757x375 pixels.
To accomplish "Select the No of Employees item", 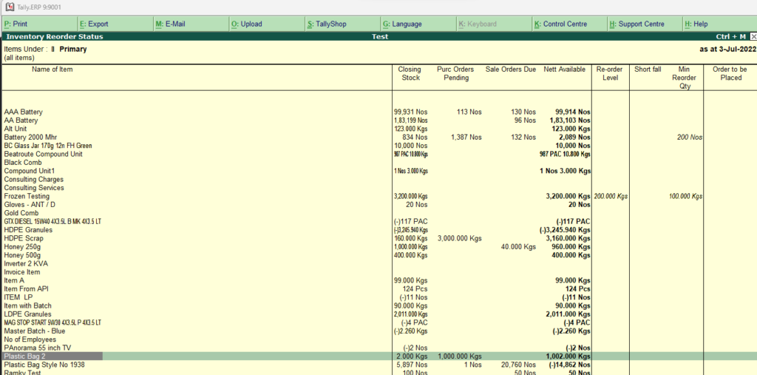I will click(30, 339).
